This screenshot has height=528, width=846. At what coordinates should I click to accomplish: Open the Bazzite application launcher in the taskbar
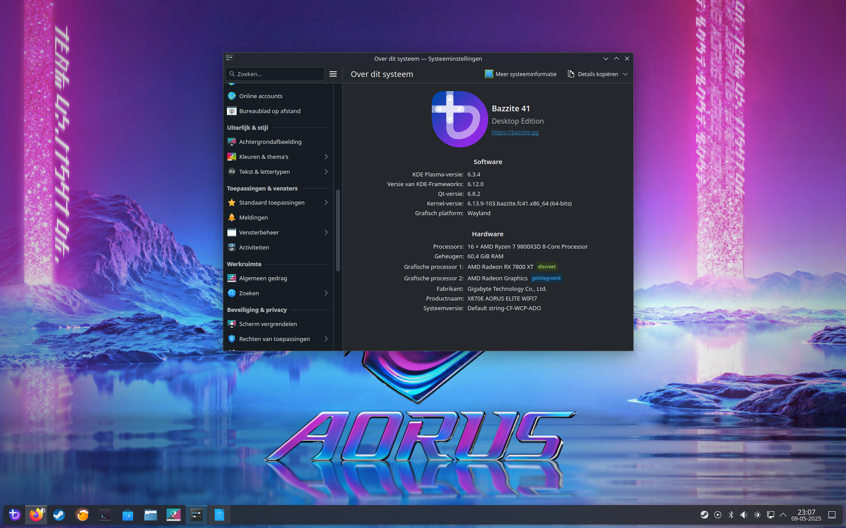(15, 514)
